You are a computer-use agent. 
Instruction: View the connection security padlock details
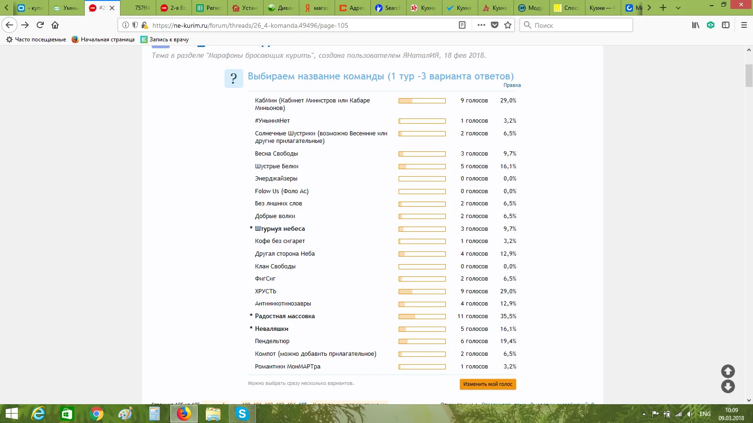point(144,25)
